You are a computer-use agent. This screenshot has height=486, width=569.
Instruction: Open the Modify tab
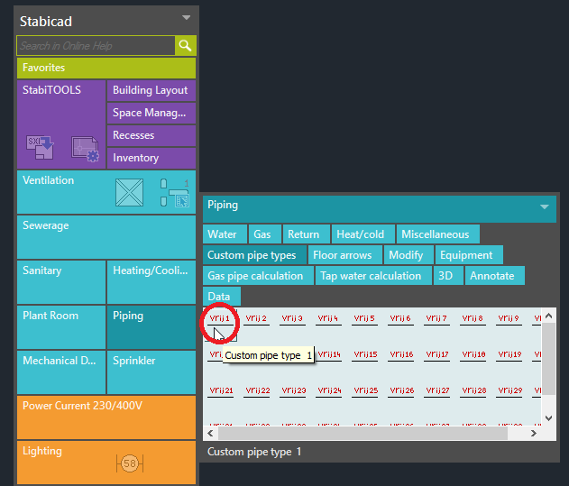pos(408,255)
